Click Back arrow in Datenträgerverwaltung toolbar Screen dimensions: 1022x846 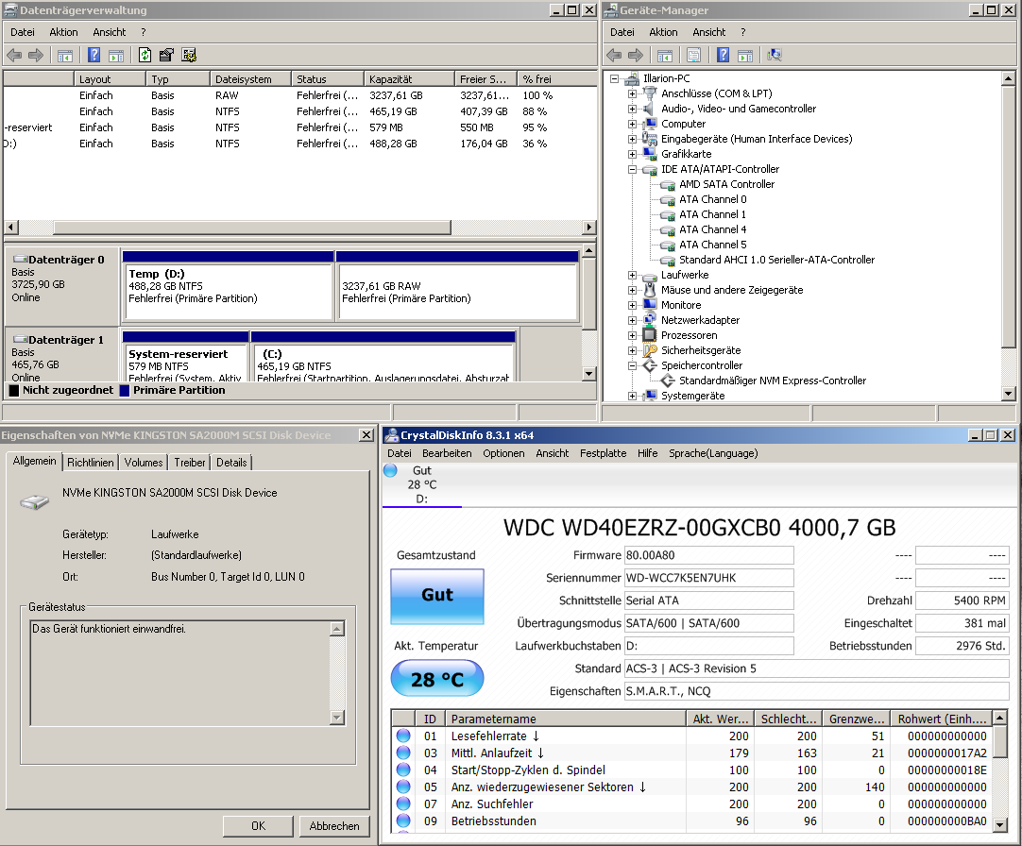click(13, 56)
